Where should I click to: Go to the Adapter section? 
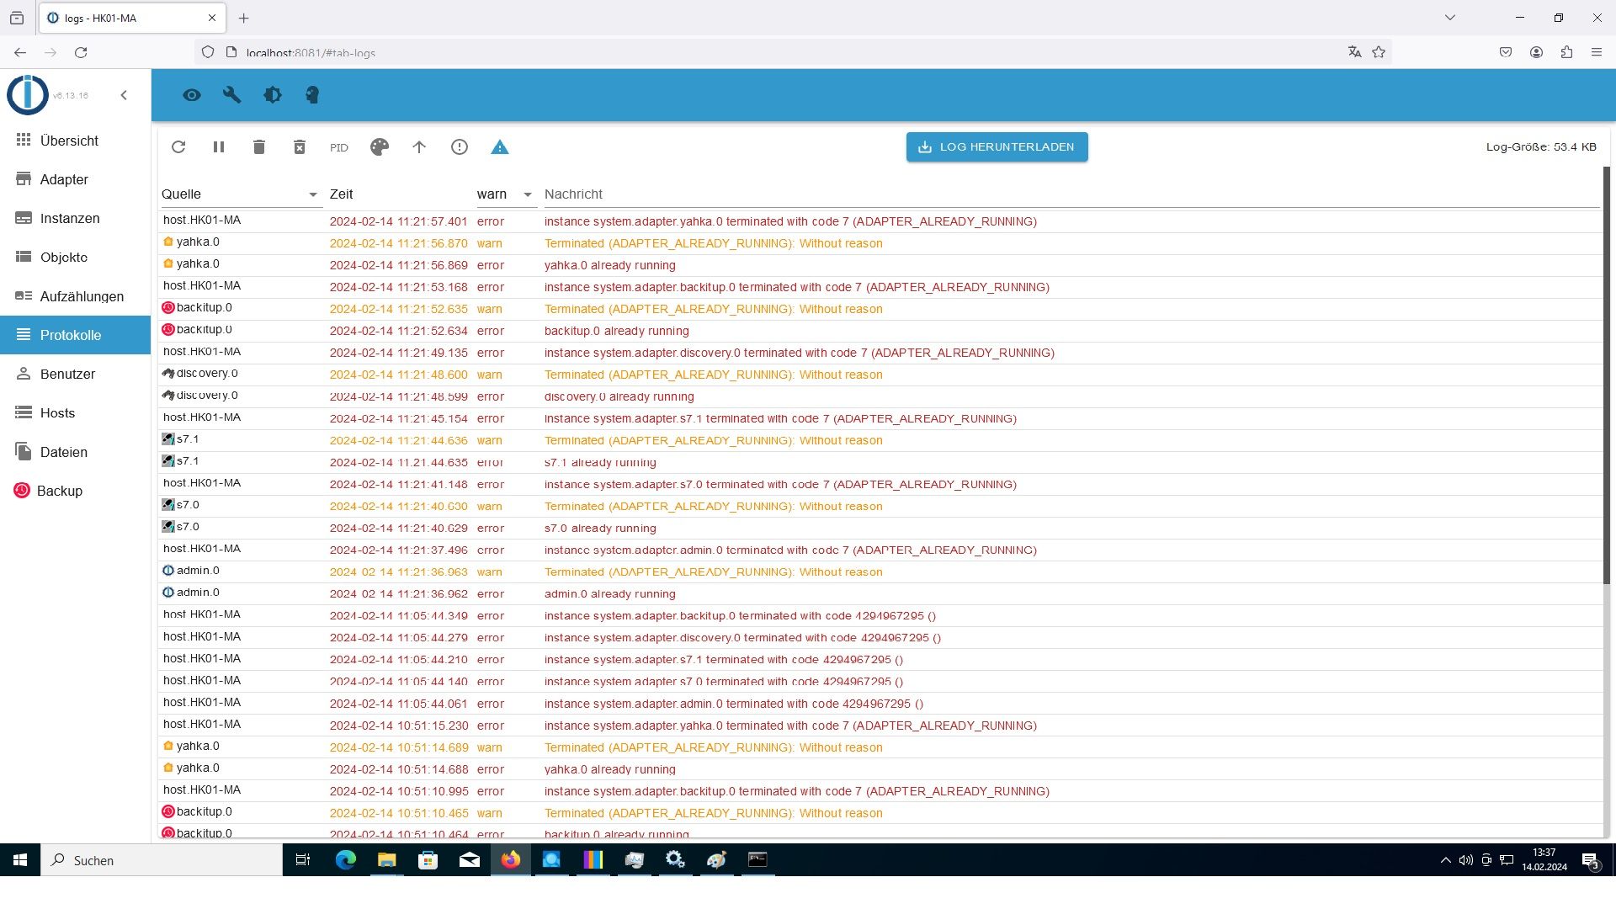[x=64, y=180]
